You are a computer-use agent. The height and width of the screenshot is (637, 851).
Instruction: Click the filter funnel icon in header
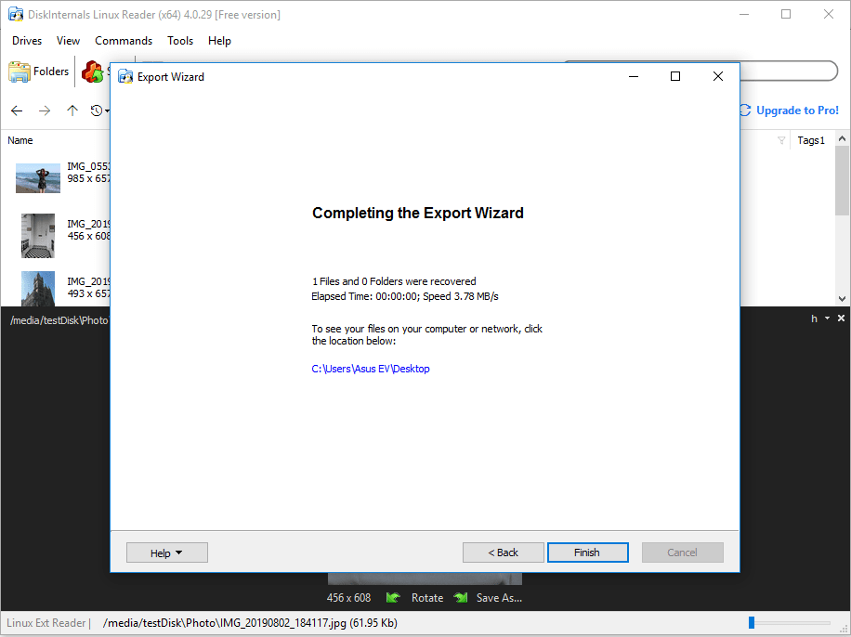pyautogui.click(x=781, y=140)
